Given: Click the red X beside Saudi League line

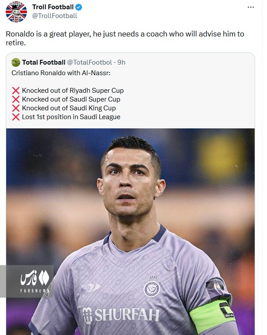Looking at the screenshot, I should (x=16, y=117).
